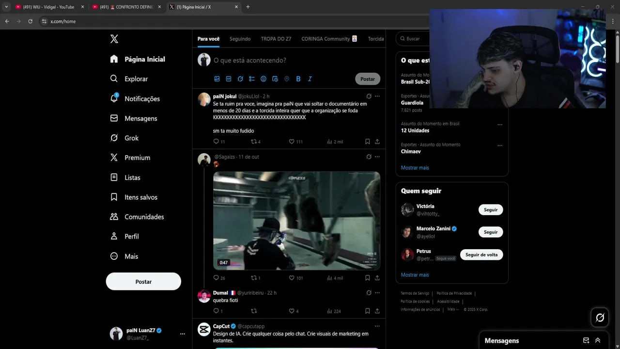
Task: Open Grok explain on paiN jokul post
Action: tap(369, 96)
